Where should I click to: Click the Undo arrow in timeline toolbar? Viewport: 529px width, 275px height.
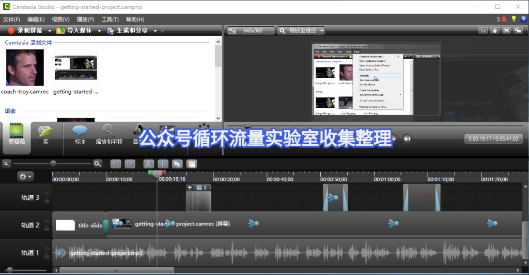(x=115, y=164)
